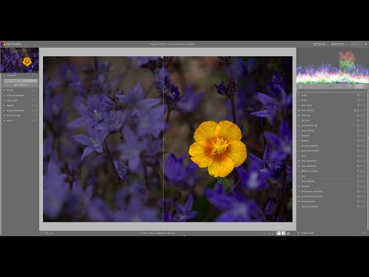This screenshot has width=369, height=277.
Task: Expand the mask manager panel
Action: 5,115
